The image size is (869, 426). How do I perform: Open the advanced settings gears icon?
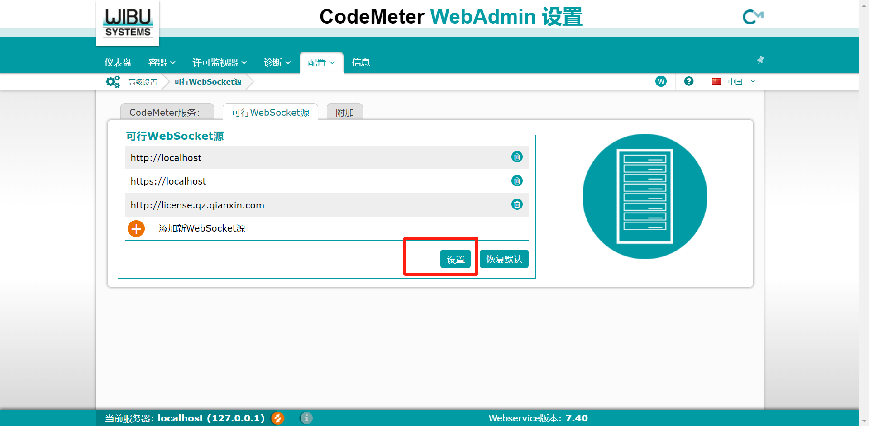113,82
